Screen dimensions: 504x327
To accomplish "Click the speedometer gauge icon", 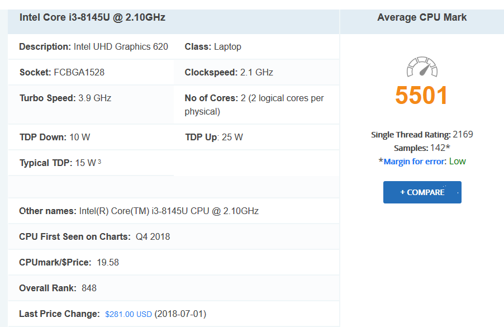I will (x=422, y=67).
